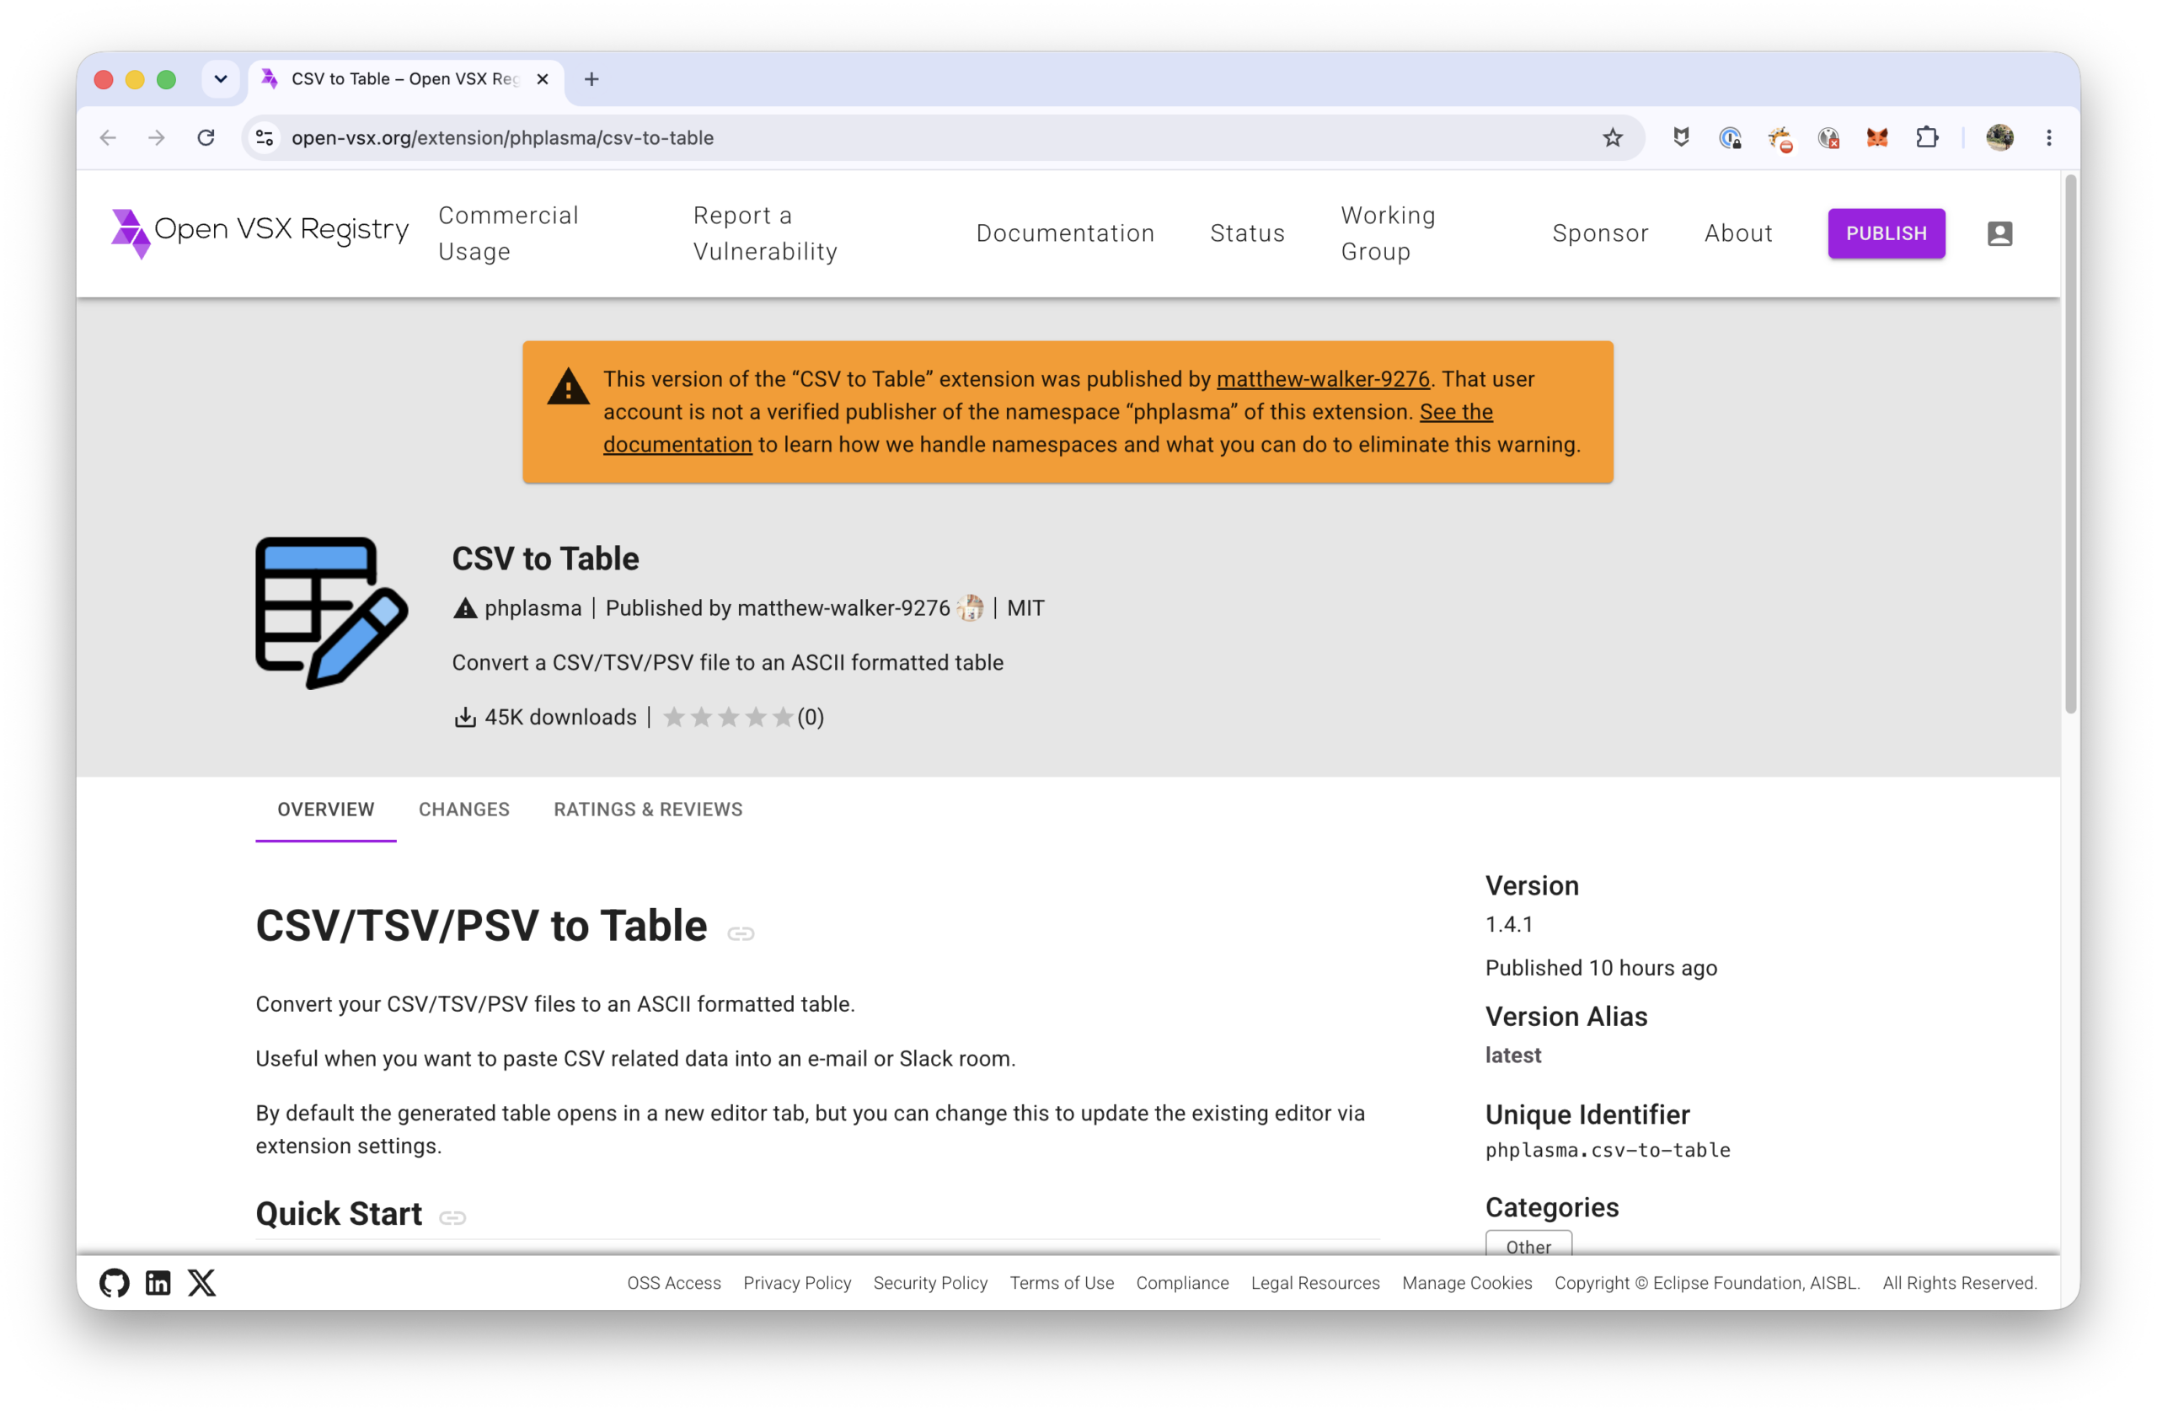Click the password manager extension icon

tap(1730, 138)
